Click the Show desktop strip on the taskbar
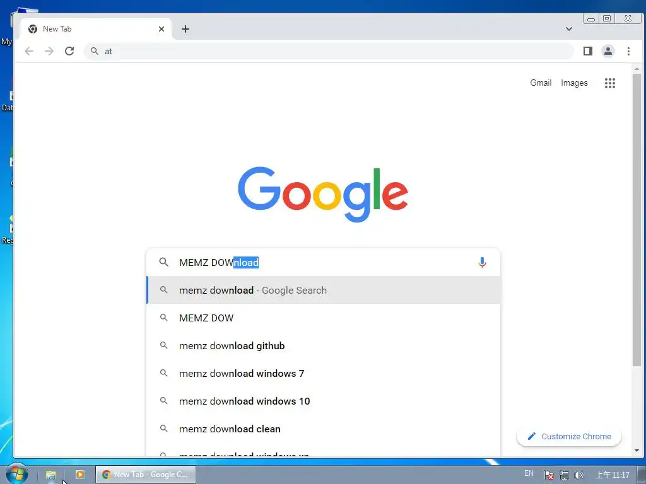This screenshot has width=646, height=484. tap(642, 475)
